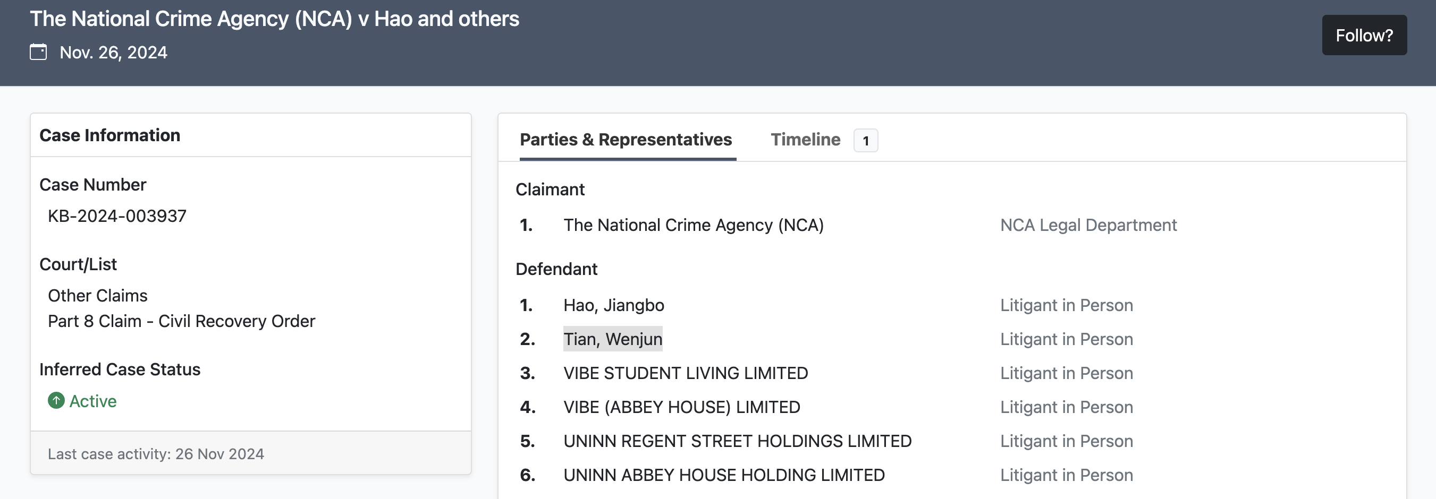This screenshot has width=1436, height=499.
Task: Click VIBE (ABBEY HOUSE) LIMITED entry
Action: click(x=681, y=407)
